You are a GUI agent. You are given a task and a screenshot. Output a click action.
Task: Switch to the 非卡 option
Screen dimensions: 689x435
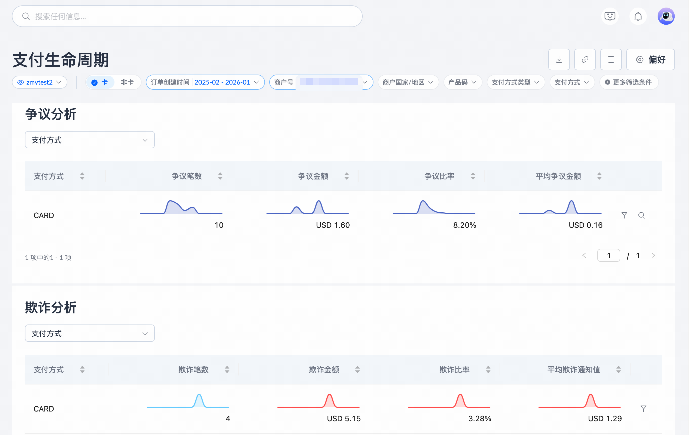(x=127, y=82)
